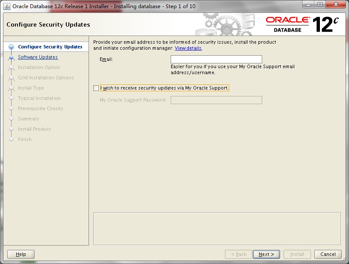Click the My Oracle Support Password field
The width and height of the screenshot is (349, 264).
(x=216, y=100)
